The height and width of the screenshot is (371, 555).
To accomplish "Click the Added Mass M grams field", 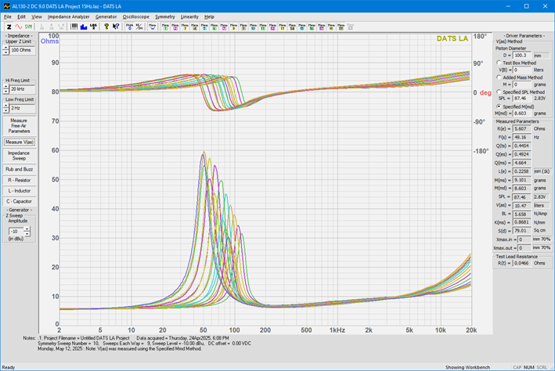I will point(521,85).
